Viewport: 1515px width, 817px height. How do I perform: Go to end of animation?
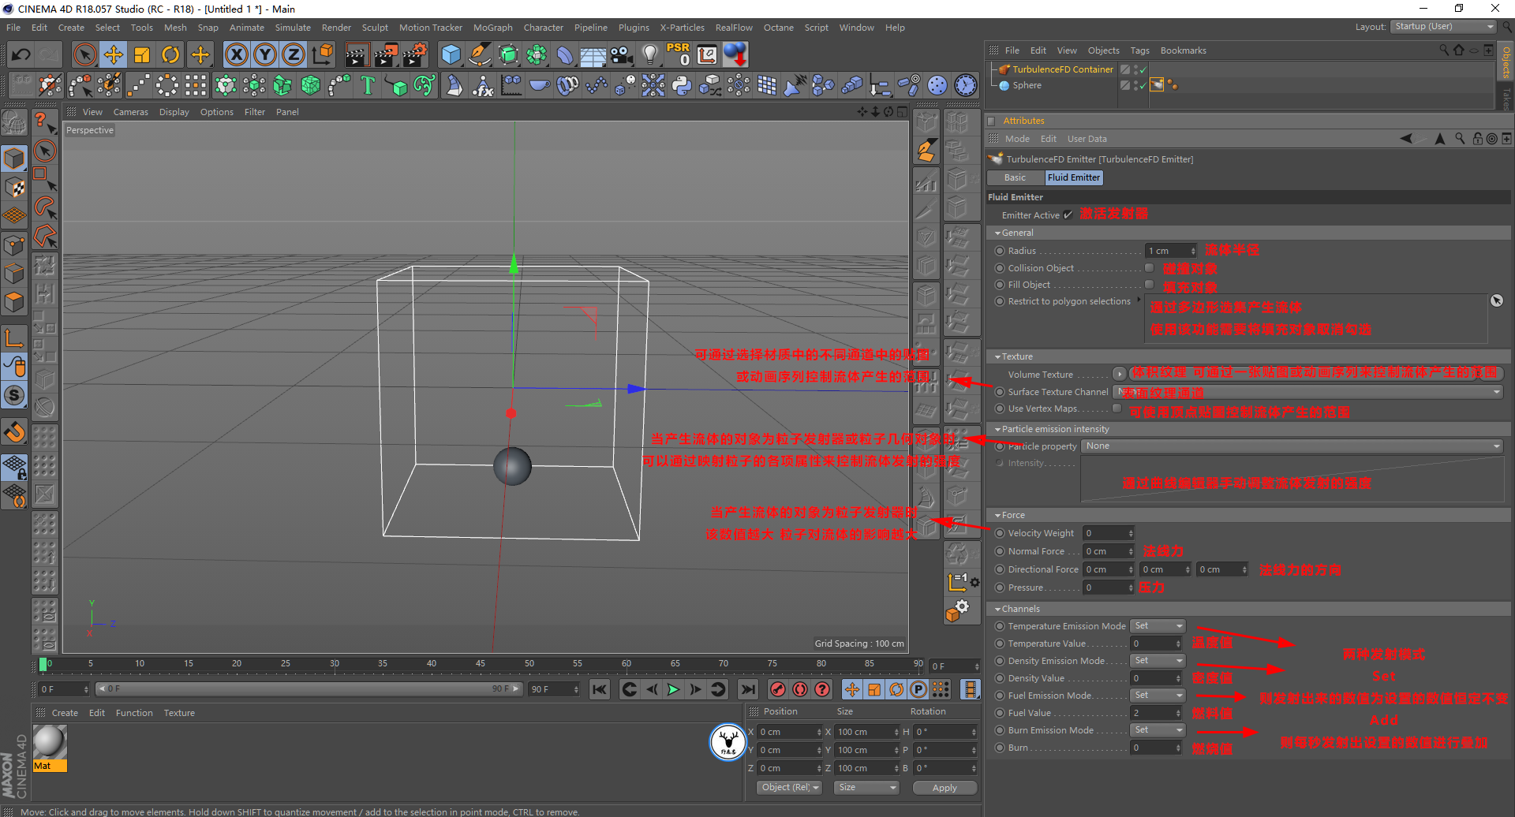pyautogui.click(x=748, y=689)
